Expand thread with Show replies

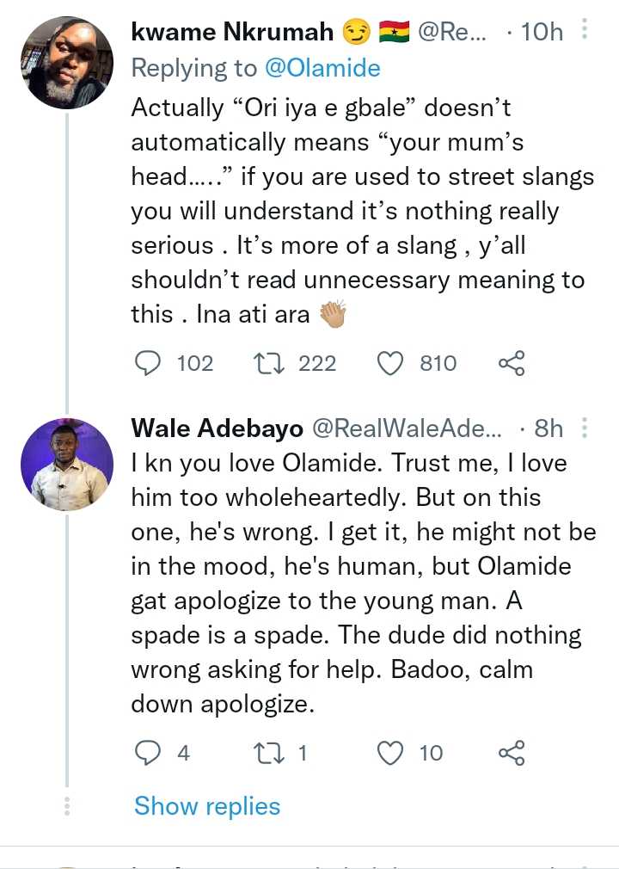coord(207,806)
